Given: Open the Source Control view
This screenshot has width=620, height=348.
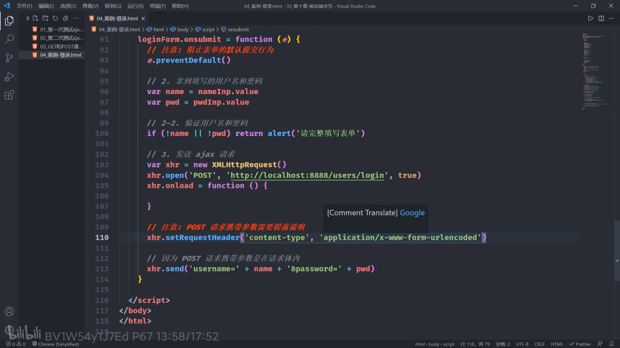Looking at the screenshot, I should pyautogui.click(x=9, y=58).
